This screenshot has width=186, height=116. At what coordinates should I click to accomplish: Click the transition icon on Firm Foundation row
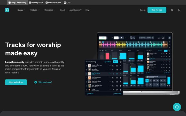tap(121, 78)
